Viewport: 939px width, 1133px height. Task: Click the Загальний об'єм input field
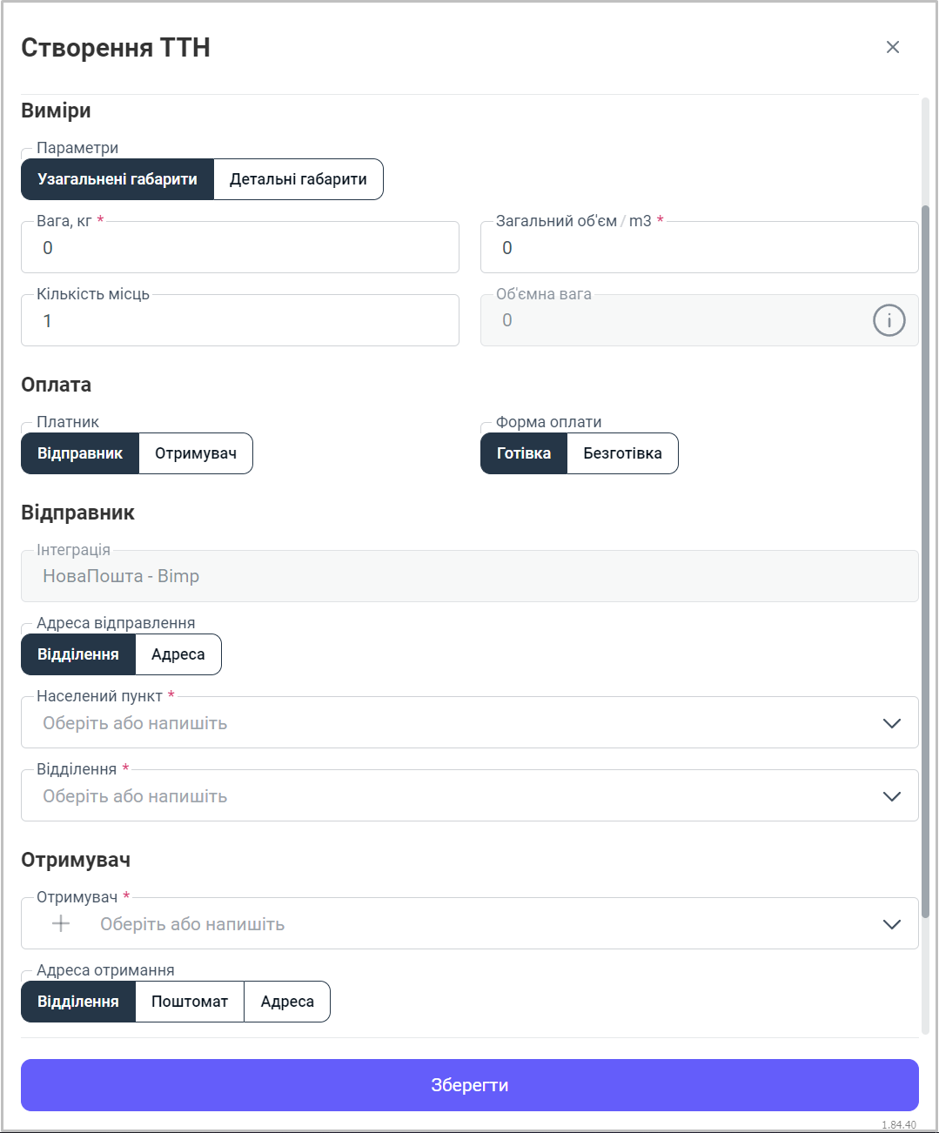point(699,248)
